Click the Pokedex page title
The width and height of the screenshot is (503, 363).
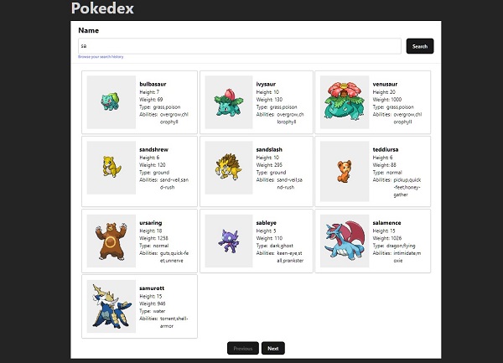point(102,8)
